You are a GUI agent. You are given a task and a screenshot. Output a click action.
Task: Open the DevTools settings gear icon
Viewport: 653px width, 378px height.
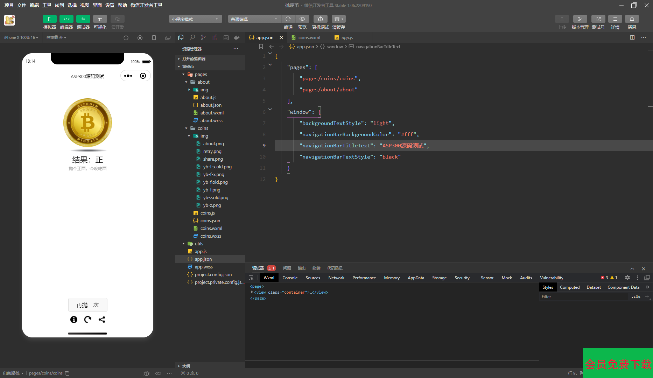click(627, 278)
